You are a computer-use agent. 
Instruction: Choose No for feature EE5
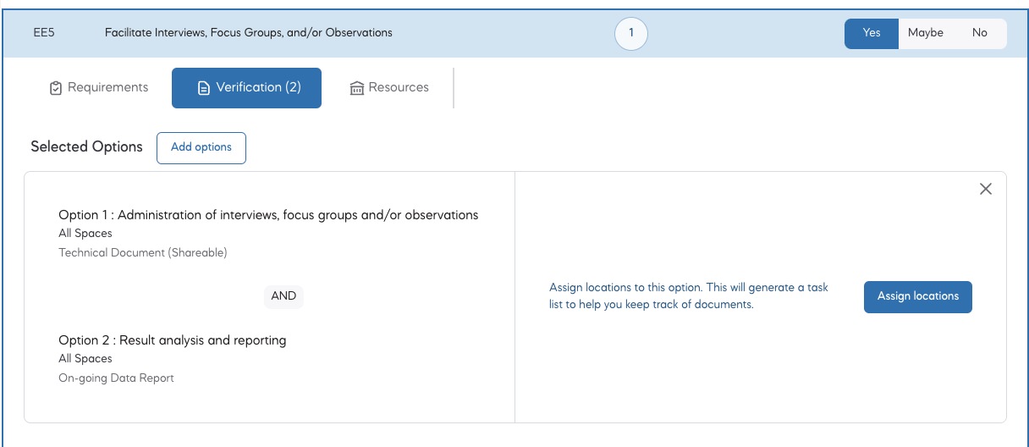(979, 34)
